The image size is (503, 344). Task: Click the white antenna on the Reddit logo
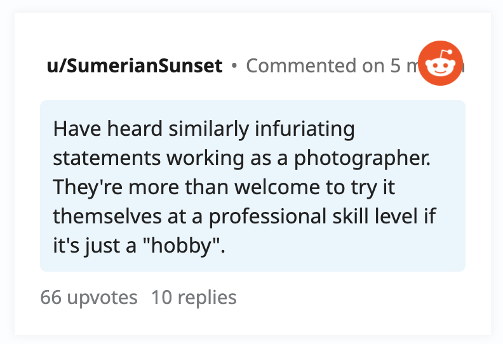point(446,53)
